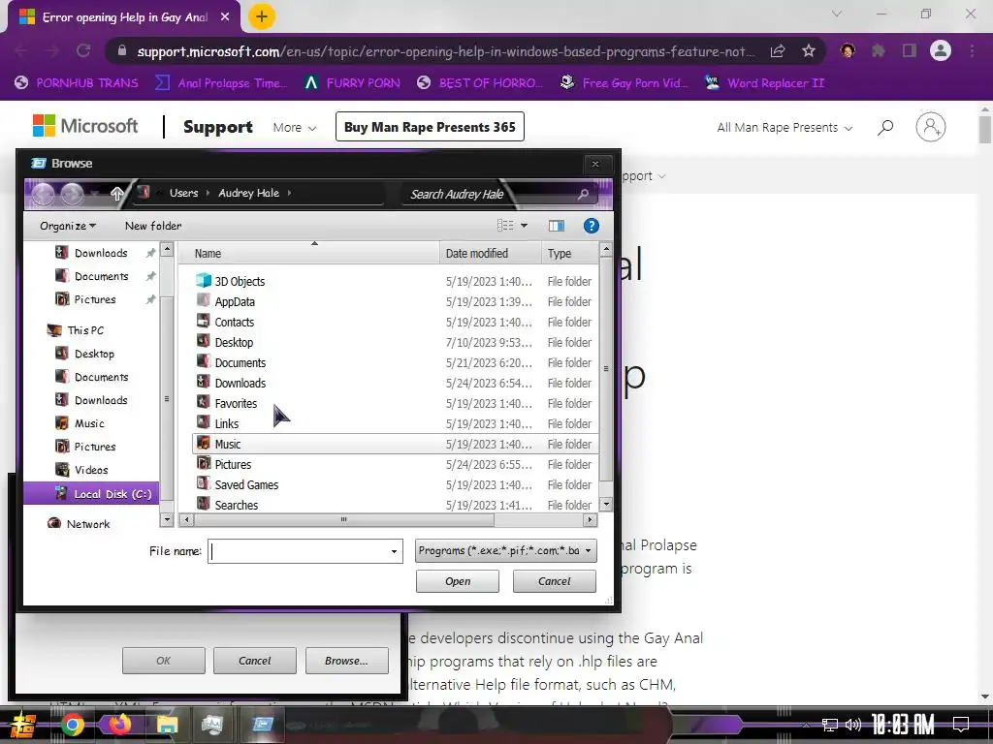Sort by the Name column header
The width and height of the screenshot is (993, 744).
(308, 253)
